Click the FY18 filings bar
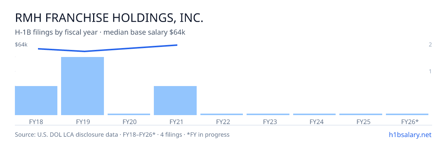 click(36, 101)
